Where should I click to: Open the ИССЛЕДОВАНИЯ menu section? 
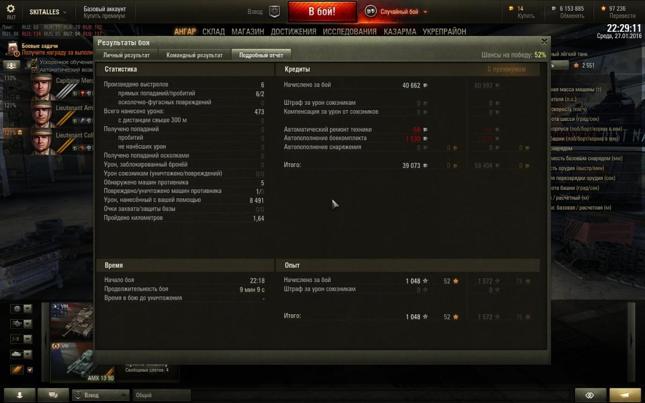[x=349, y=32]
